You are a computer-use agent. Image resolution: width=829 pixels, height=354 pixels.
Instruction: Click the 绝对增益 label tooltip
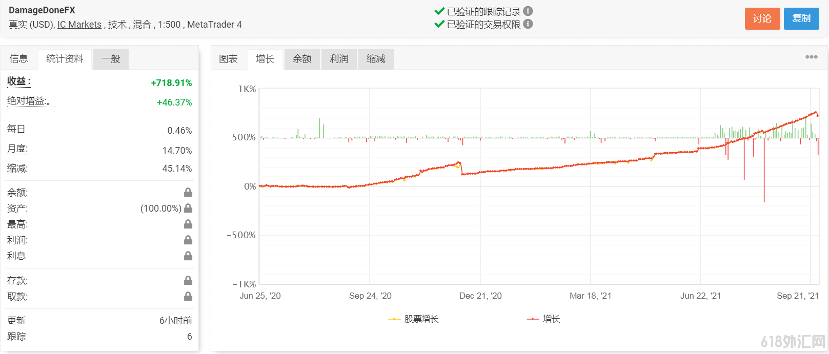(x=29, y=101)
